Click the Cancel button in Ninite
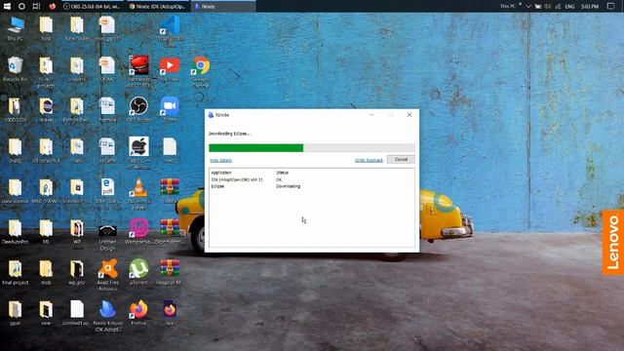This screenshot has width=624, height=351. (401, 160)
